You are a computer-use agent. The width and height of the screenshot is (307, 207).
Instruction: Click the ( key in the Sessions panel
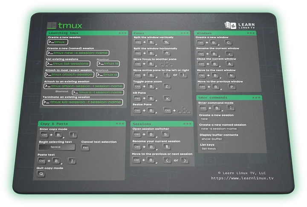coord(167,160)
